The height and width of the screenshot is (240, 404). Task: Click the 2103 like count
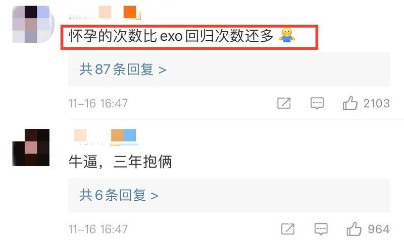376,103
